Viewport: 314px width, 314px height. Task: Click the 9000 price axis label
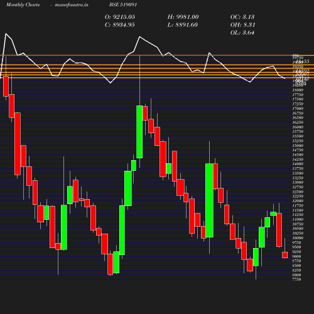pyautogui.click(x=297, y=257)
